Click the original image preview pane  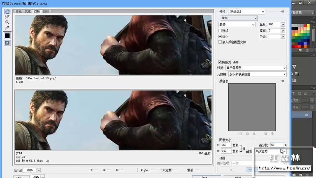[x=113, y=45]
